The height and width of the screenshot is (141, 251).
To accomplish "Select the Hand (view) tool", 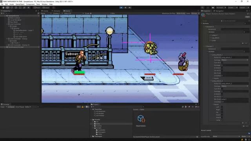I will click(4, 7).
